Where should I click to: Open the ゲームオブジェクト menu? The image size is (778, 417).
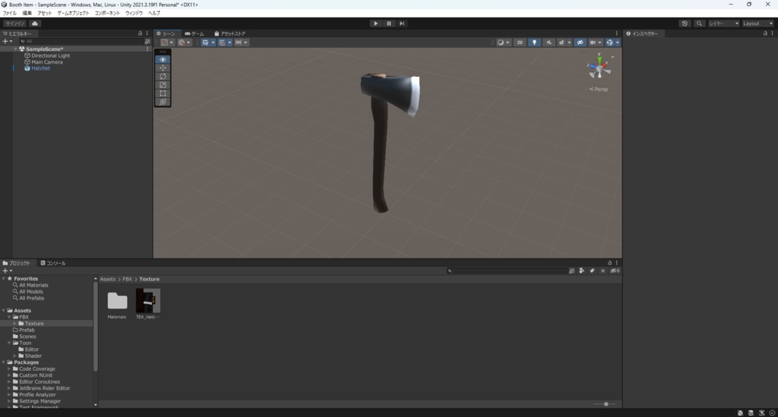pyautogui.click(x=74, y=14)
